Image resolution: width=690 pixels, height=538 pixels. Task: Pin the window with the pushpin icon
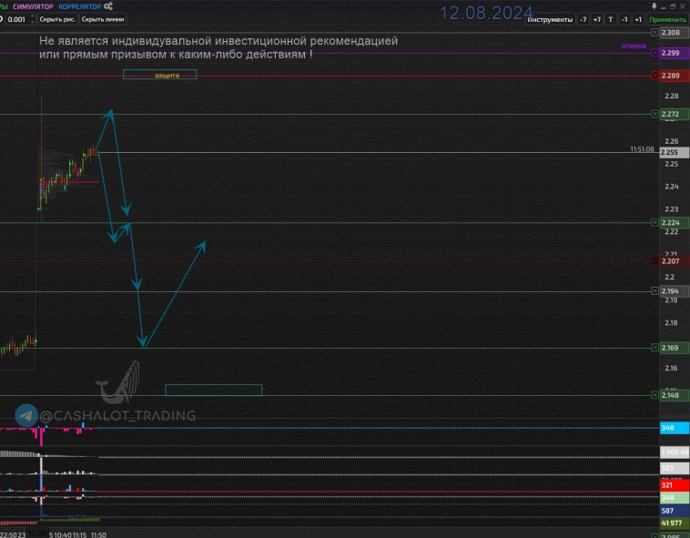coord(654,6)
